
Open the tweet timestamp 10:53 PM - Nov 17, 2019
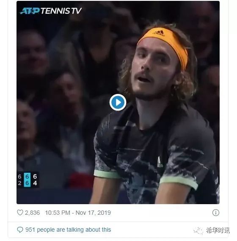tap(78, 213)
